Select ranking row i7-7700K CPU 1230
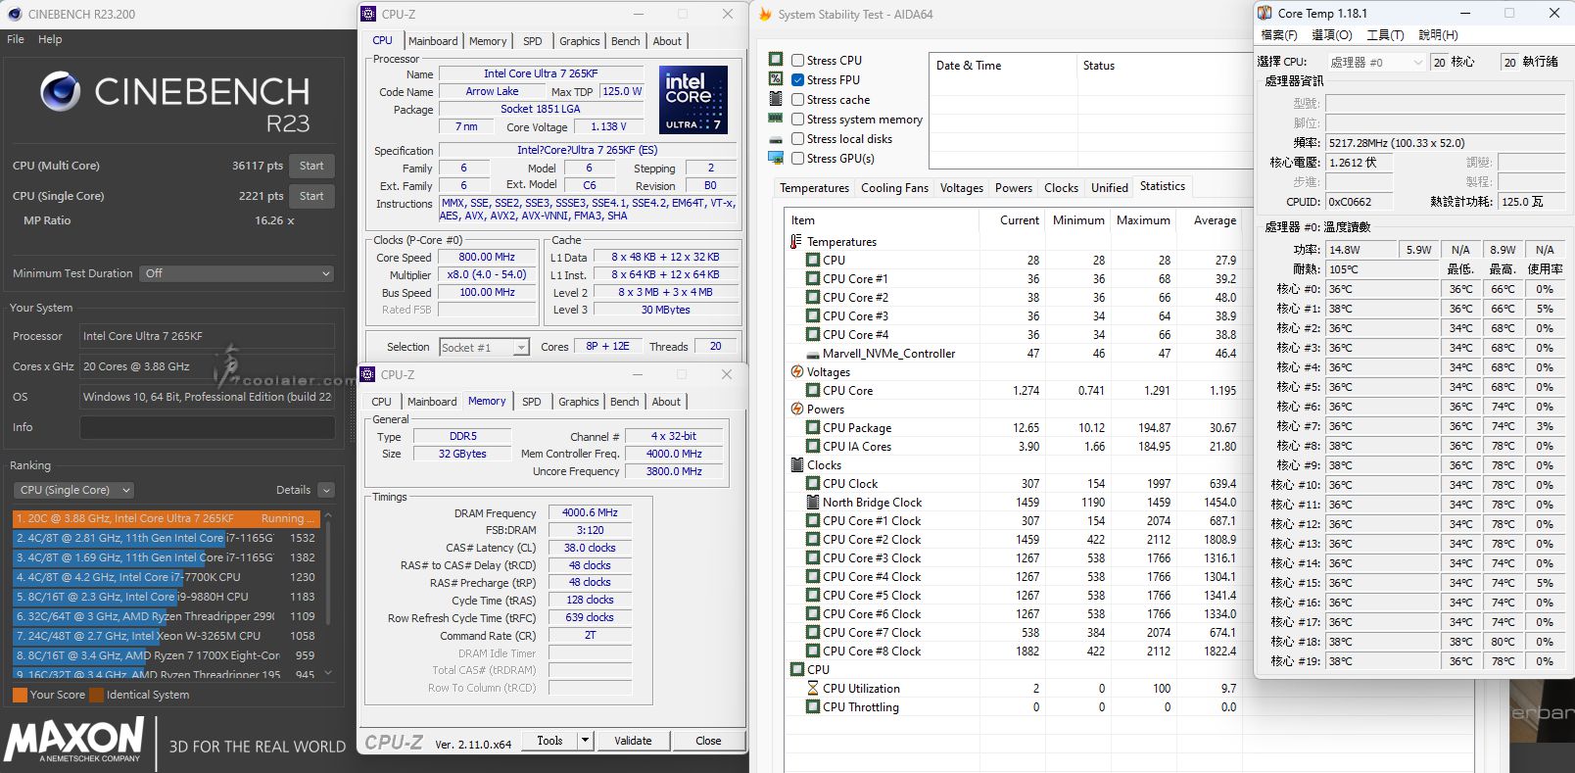1575x773 pixels. coord(166,577)
